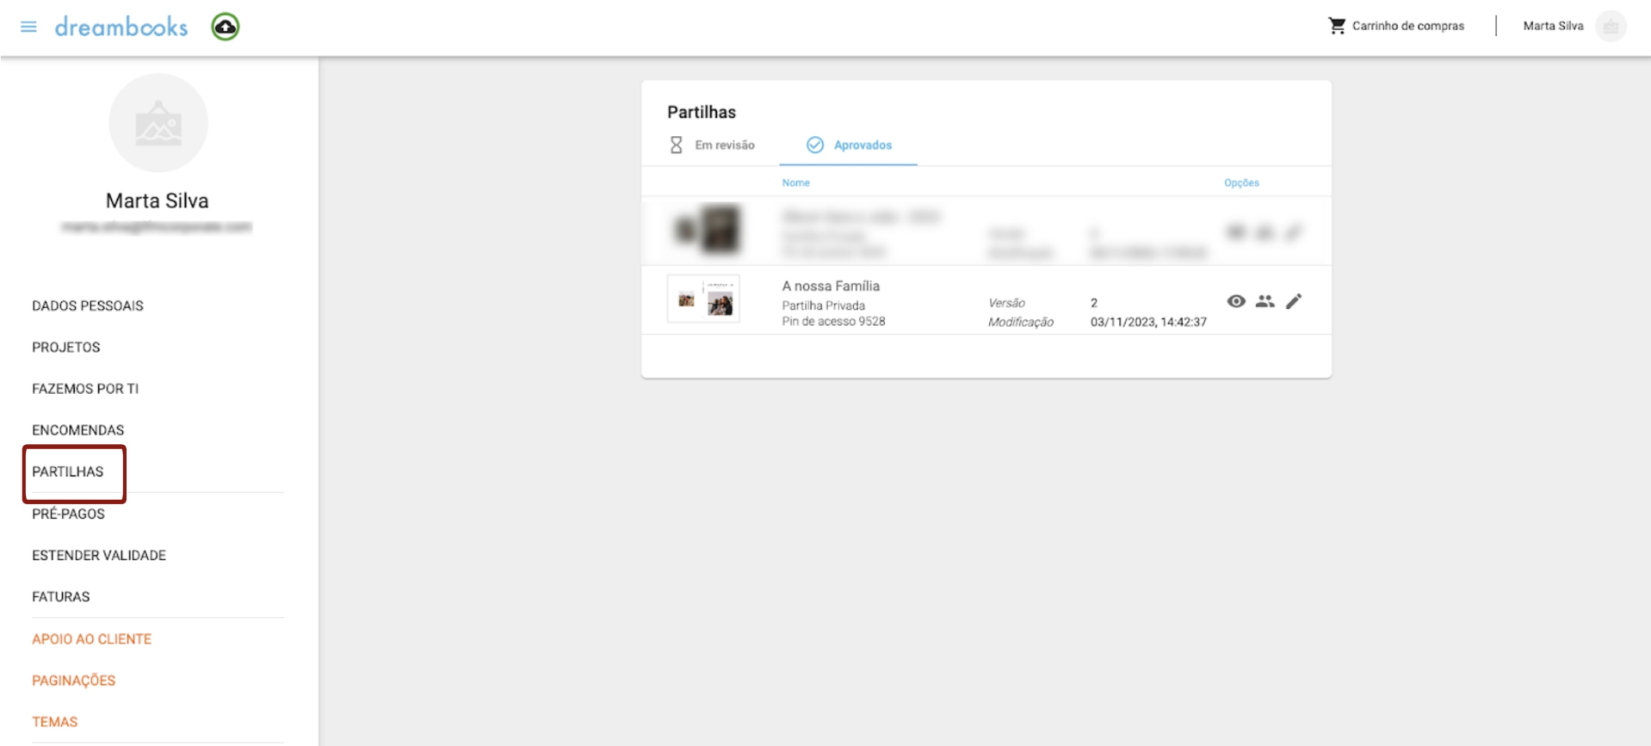Edit 'A nossa Família' with pencil icon
The image size is (1651, 746).
tap(1293, 301)
